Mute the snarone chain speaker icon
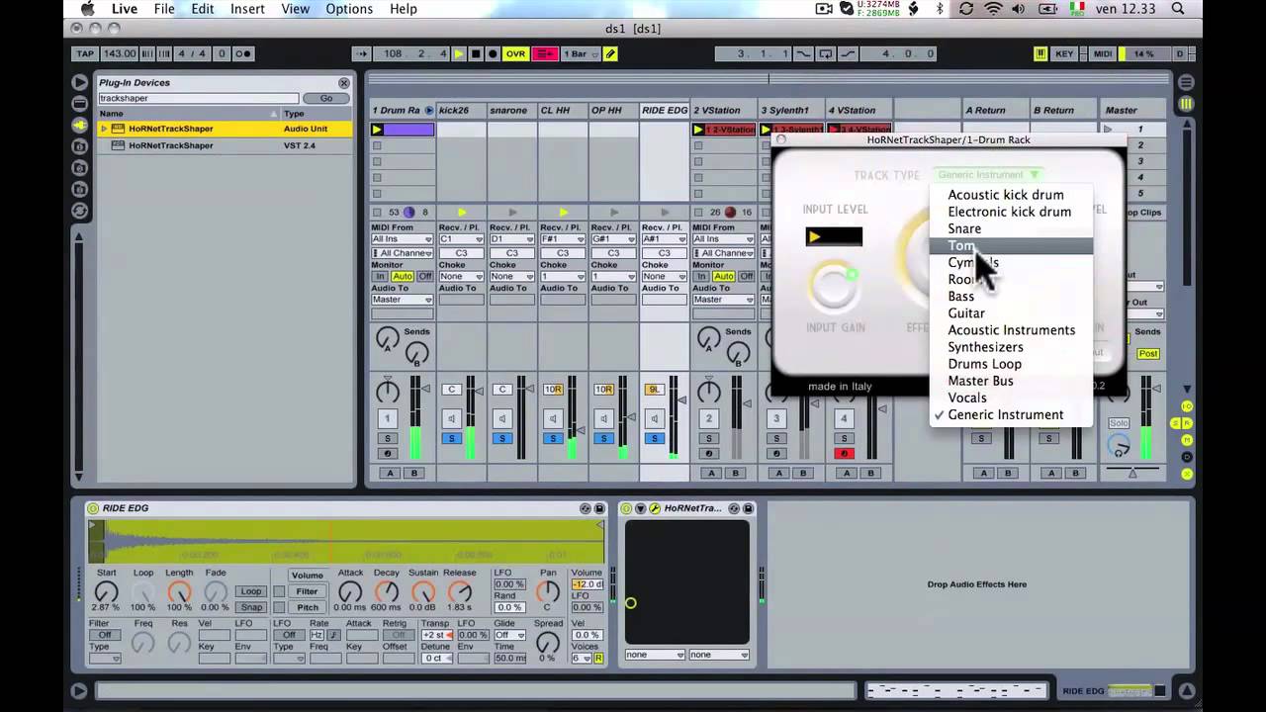This screenshot has height=712, width=1266. 502,418
